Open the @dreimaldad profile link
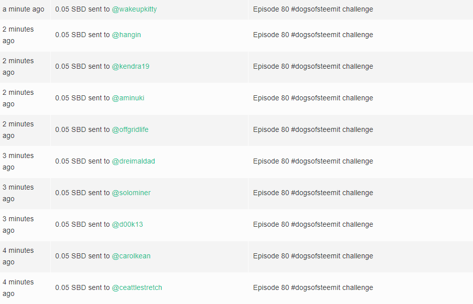473x304 pixels. 134,161
